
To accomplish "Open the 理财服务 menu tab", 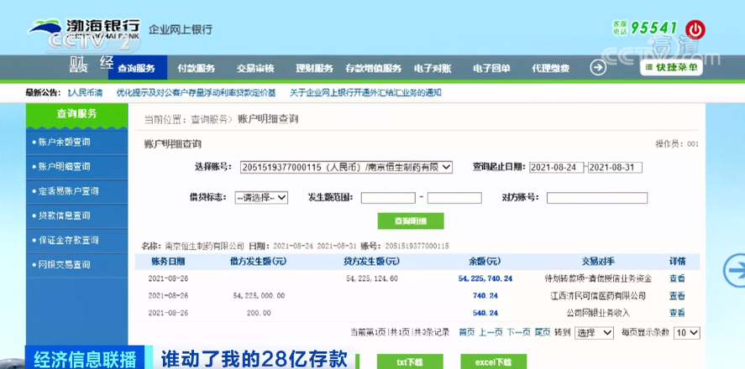I will 314,68.
